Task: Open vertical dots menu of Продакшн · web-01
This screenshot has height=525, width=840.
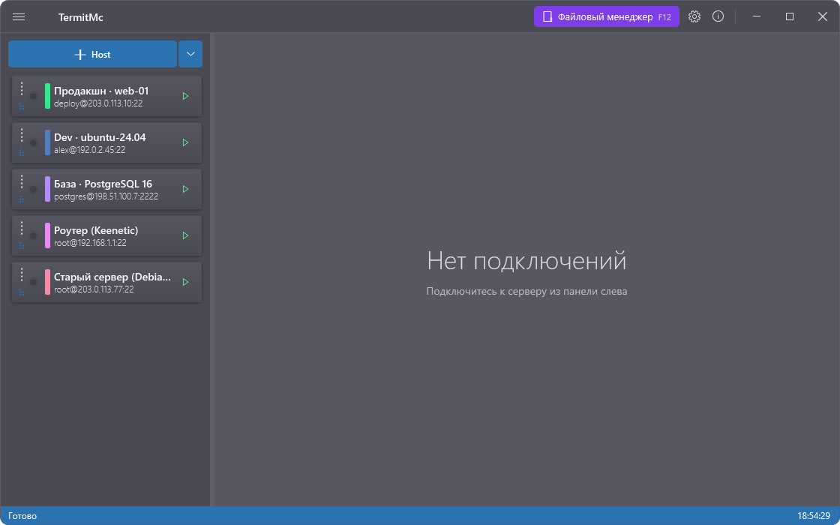Action: 22,89
